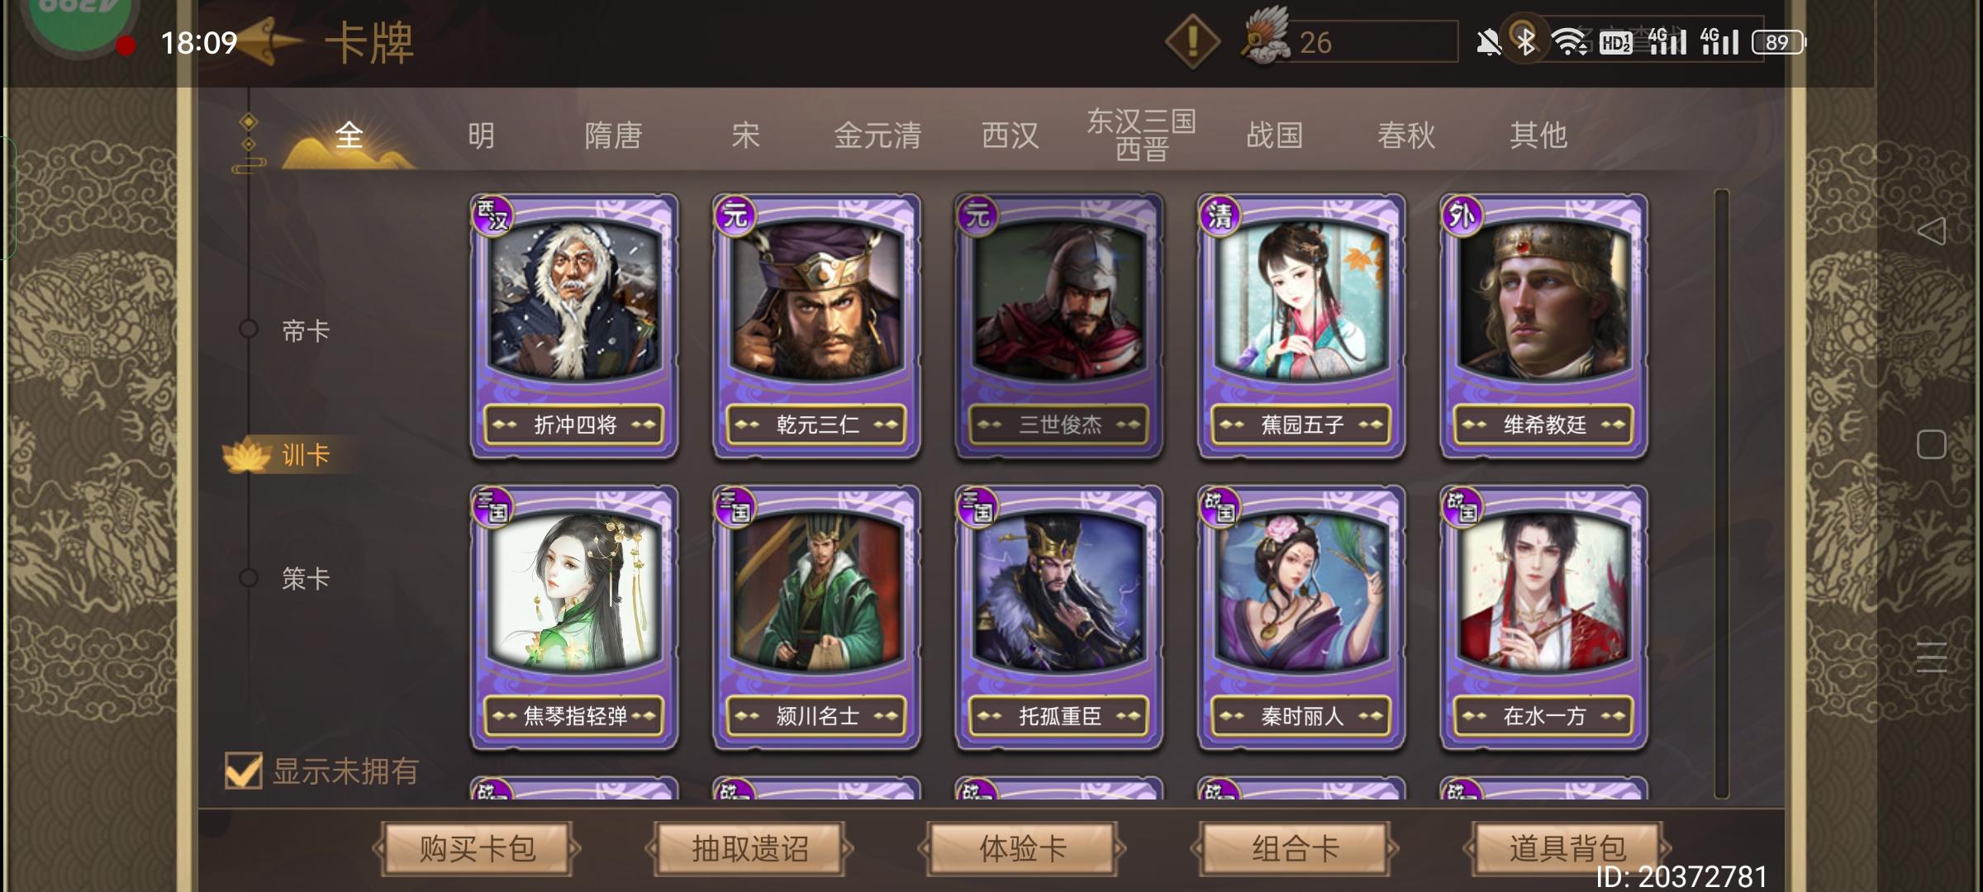This screenshot has width=1983, height=892.
Task: Select the 策卡 category
Action: click(x=306, y=578)
